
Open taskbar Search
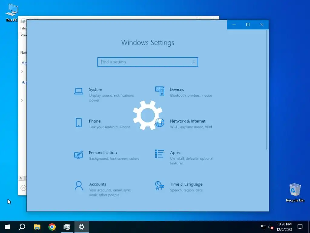(x=22, y=227)
